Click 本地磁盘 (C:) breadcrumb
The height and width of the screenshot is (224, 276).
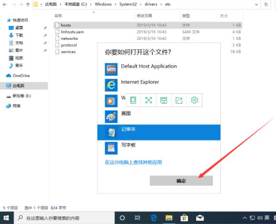click(x=76, y=4)
